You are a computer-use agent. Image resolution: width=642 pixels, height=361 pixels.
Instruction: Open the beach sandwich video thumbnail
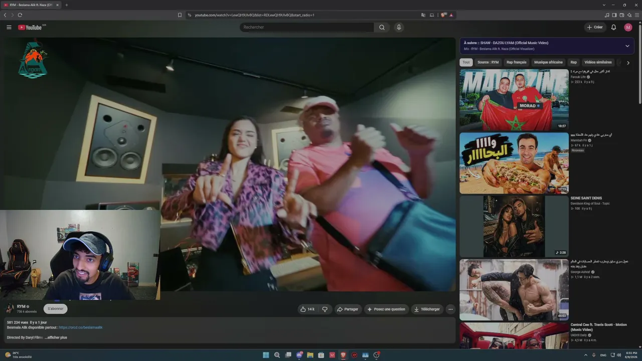(514, 163)
